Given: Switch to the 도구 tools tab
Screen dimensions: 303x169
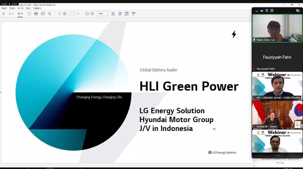Looking at the screenshot, I should click(11, 14).
